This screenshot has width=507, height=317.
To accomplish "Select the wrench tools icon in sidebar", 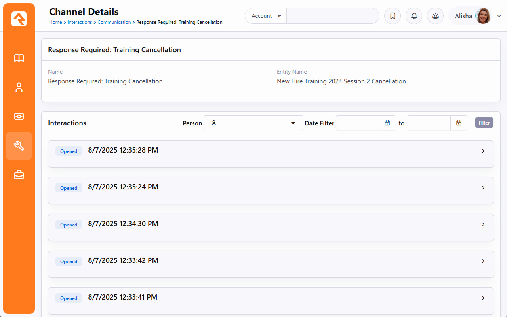I will tap(19, 146).
